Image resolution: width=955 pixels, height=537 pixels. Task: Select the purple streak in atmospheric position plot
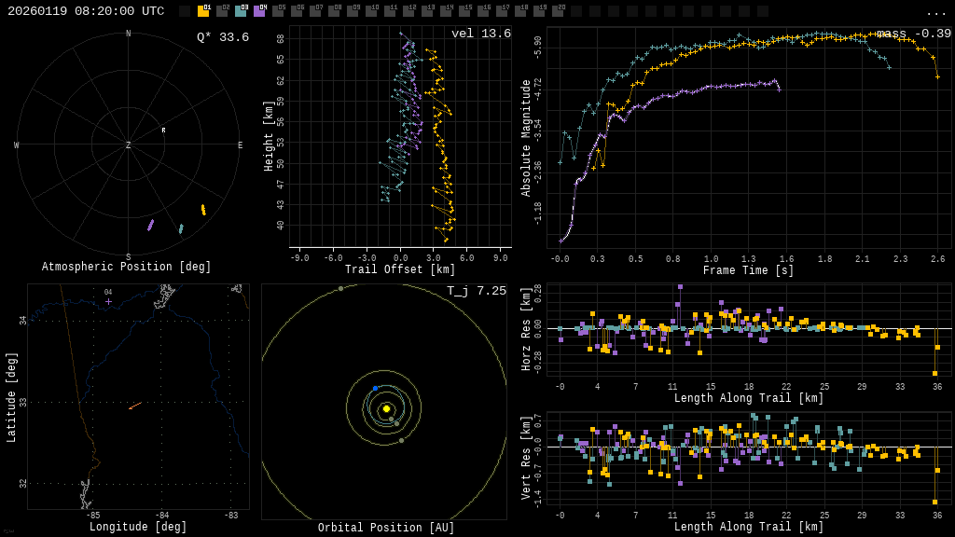[x=150, y=225]
